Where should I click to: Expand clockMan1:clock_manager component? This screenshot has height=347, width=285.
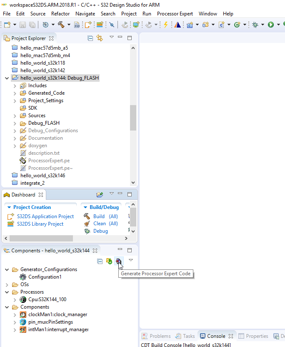[x=15, y=315]
